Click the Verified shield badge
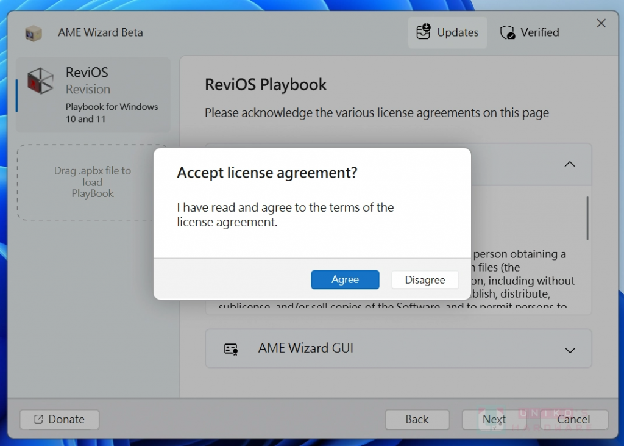Viewport: 624px width, 446px height. click(x=530, y=33)
